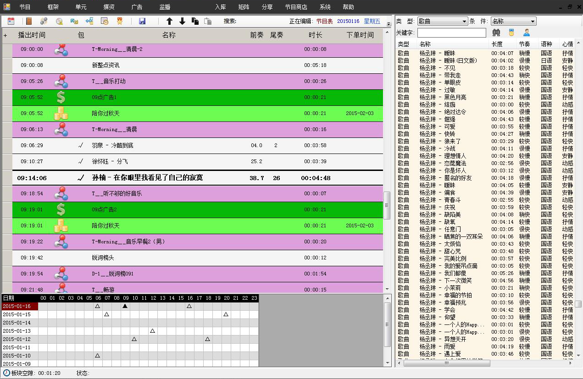Viewport: 583px width, 379px height.
Task: Click the calendar icon in the toolbar
Action: click(x=11, y=21)
